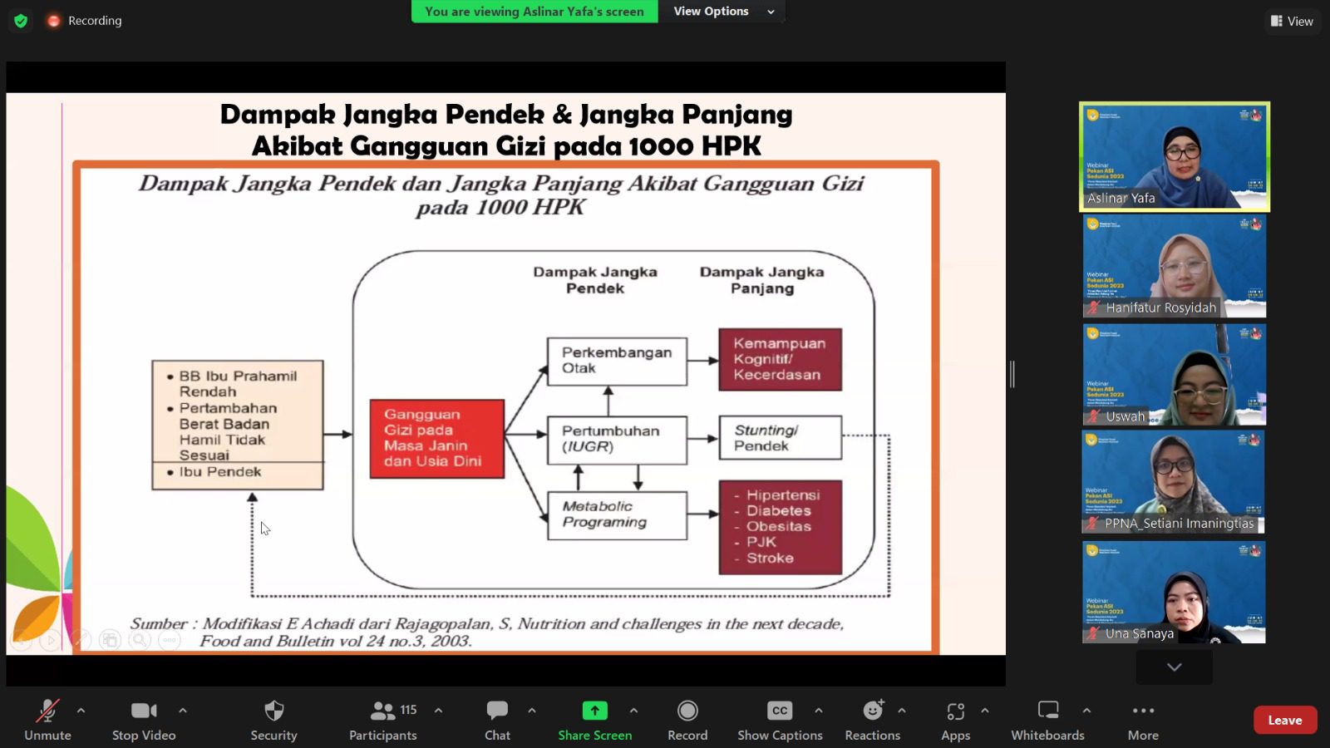Select Una Sanaya's video thumbnail
Viewport: 1330px width, 748px height.
pyautogui.click(x=1175, y=592)
